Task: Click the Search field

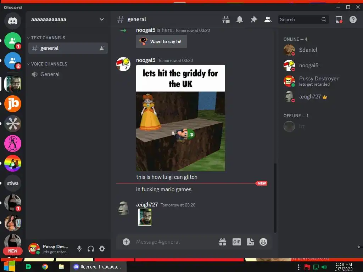Action: (x=303, y=20)
